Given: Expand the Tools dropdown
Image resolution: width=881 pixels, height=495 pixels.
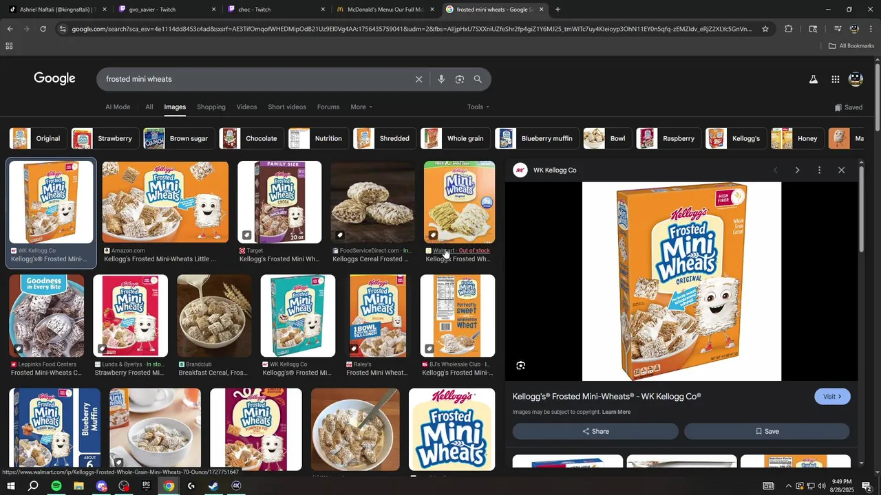Looking at the screenshot, I should point(478,107).
